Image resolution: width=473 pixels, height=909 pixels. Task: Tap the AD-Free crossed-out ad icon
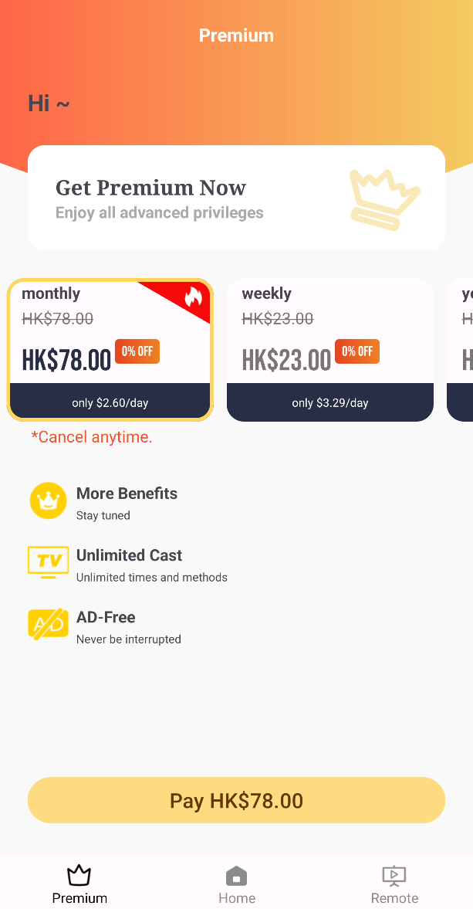[x=48, y=624]
